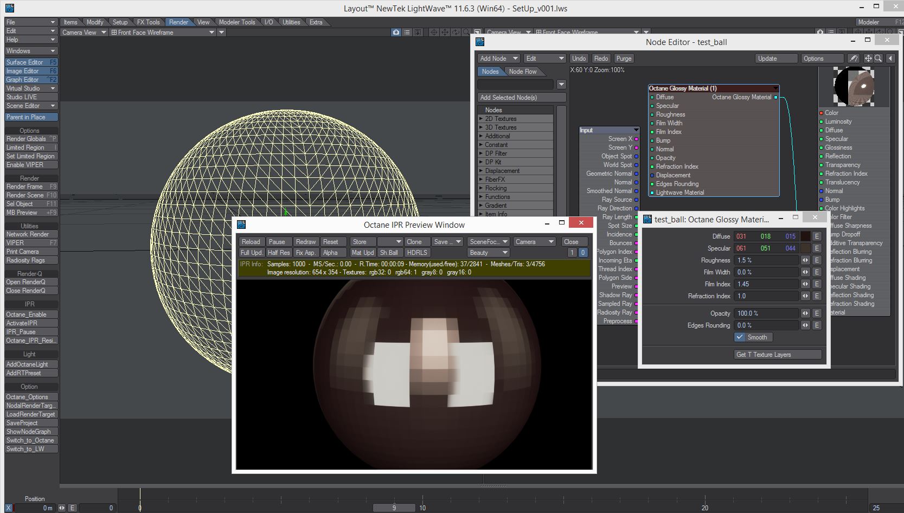This screenshot has width=904, height=513.
Task: Click the Specular color swatch
Action: 805,248
